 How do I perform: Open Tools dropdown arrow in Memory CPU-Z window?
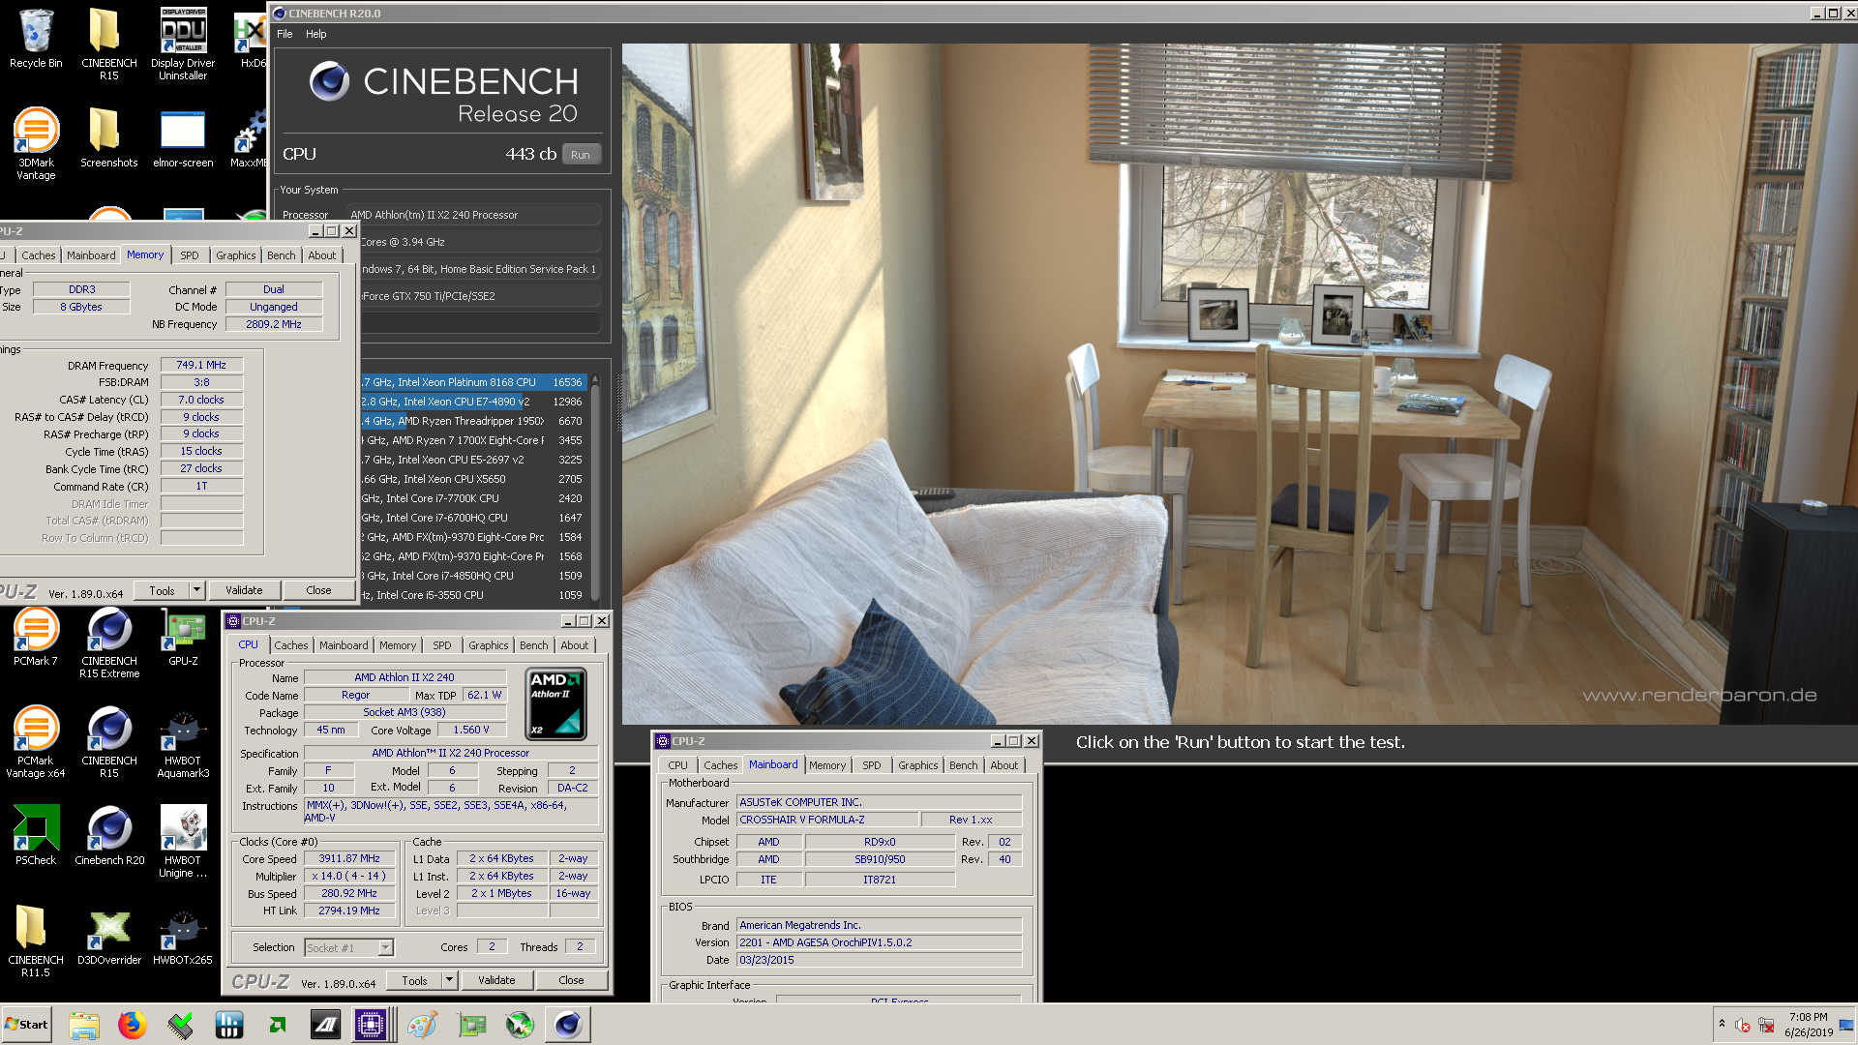(x=196, y=590)
